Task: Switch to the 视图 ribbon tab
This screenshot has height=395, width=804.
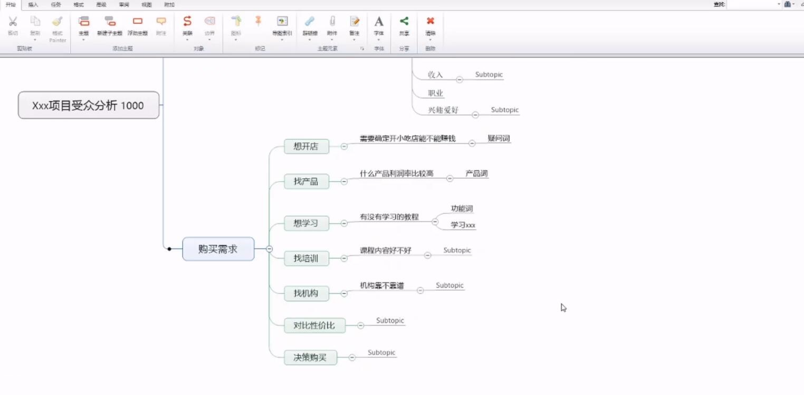Action: click(147, 5)
